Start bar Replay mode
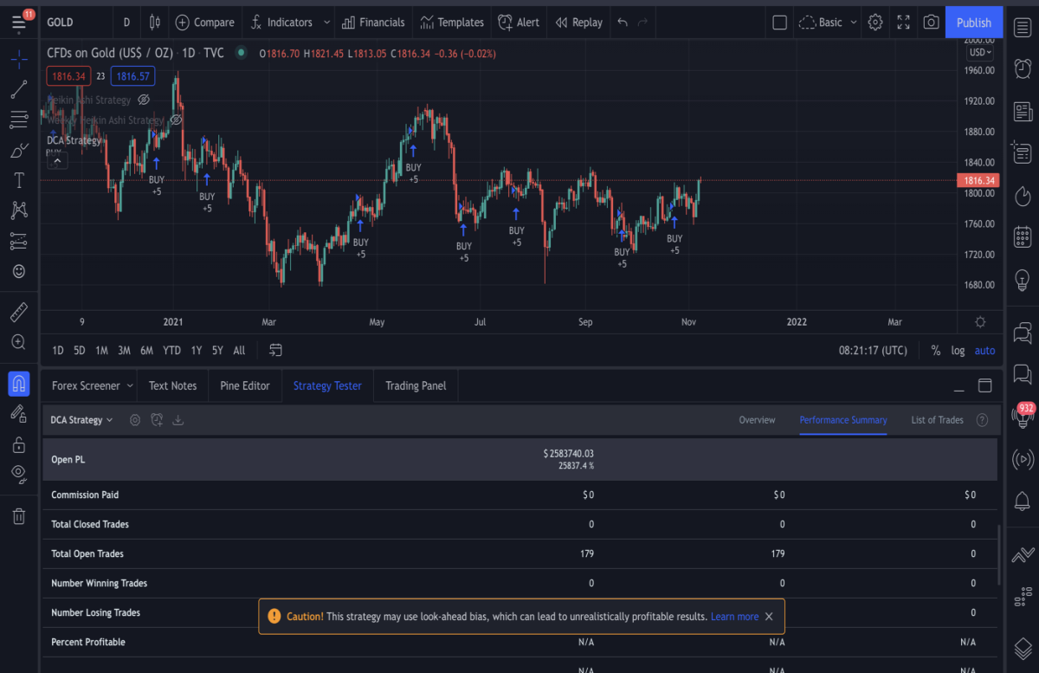The height and width of the screenshot is (673, 1039). tap(579, 23)
